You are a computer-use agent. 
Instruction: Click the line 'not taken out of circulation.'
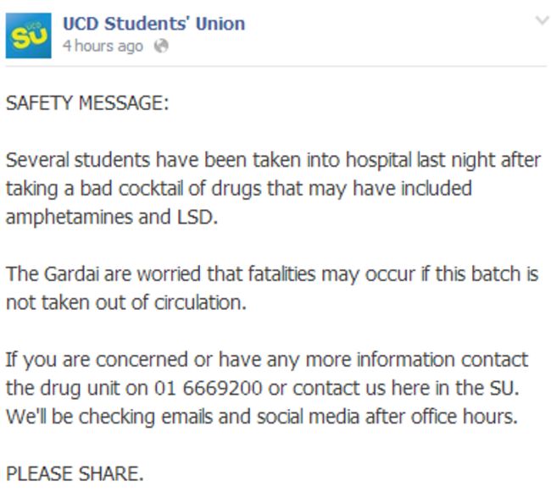click(126, 302)
